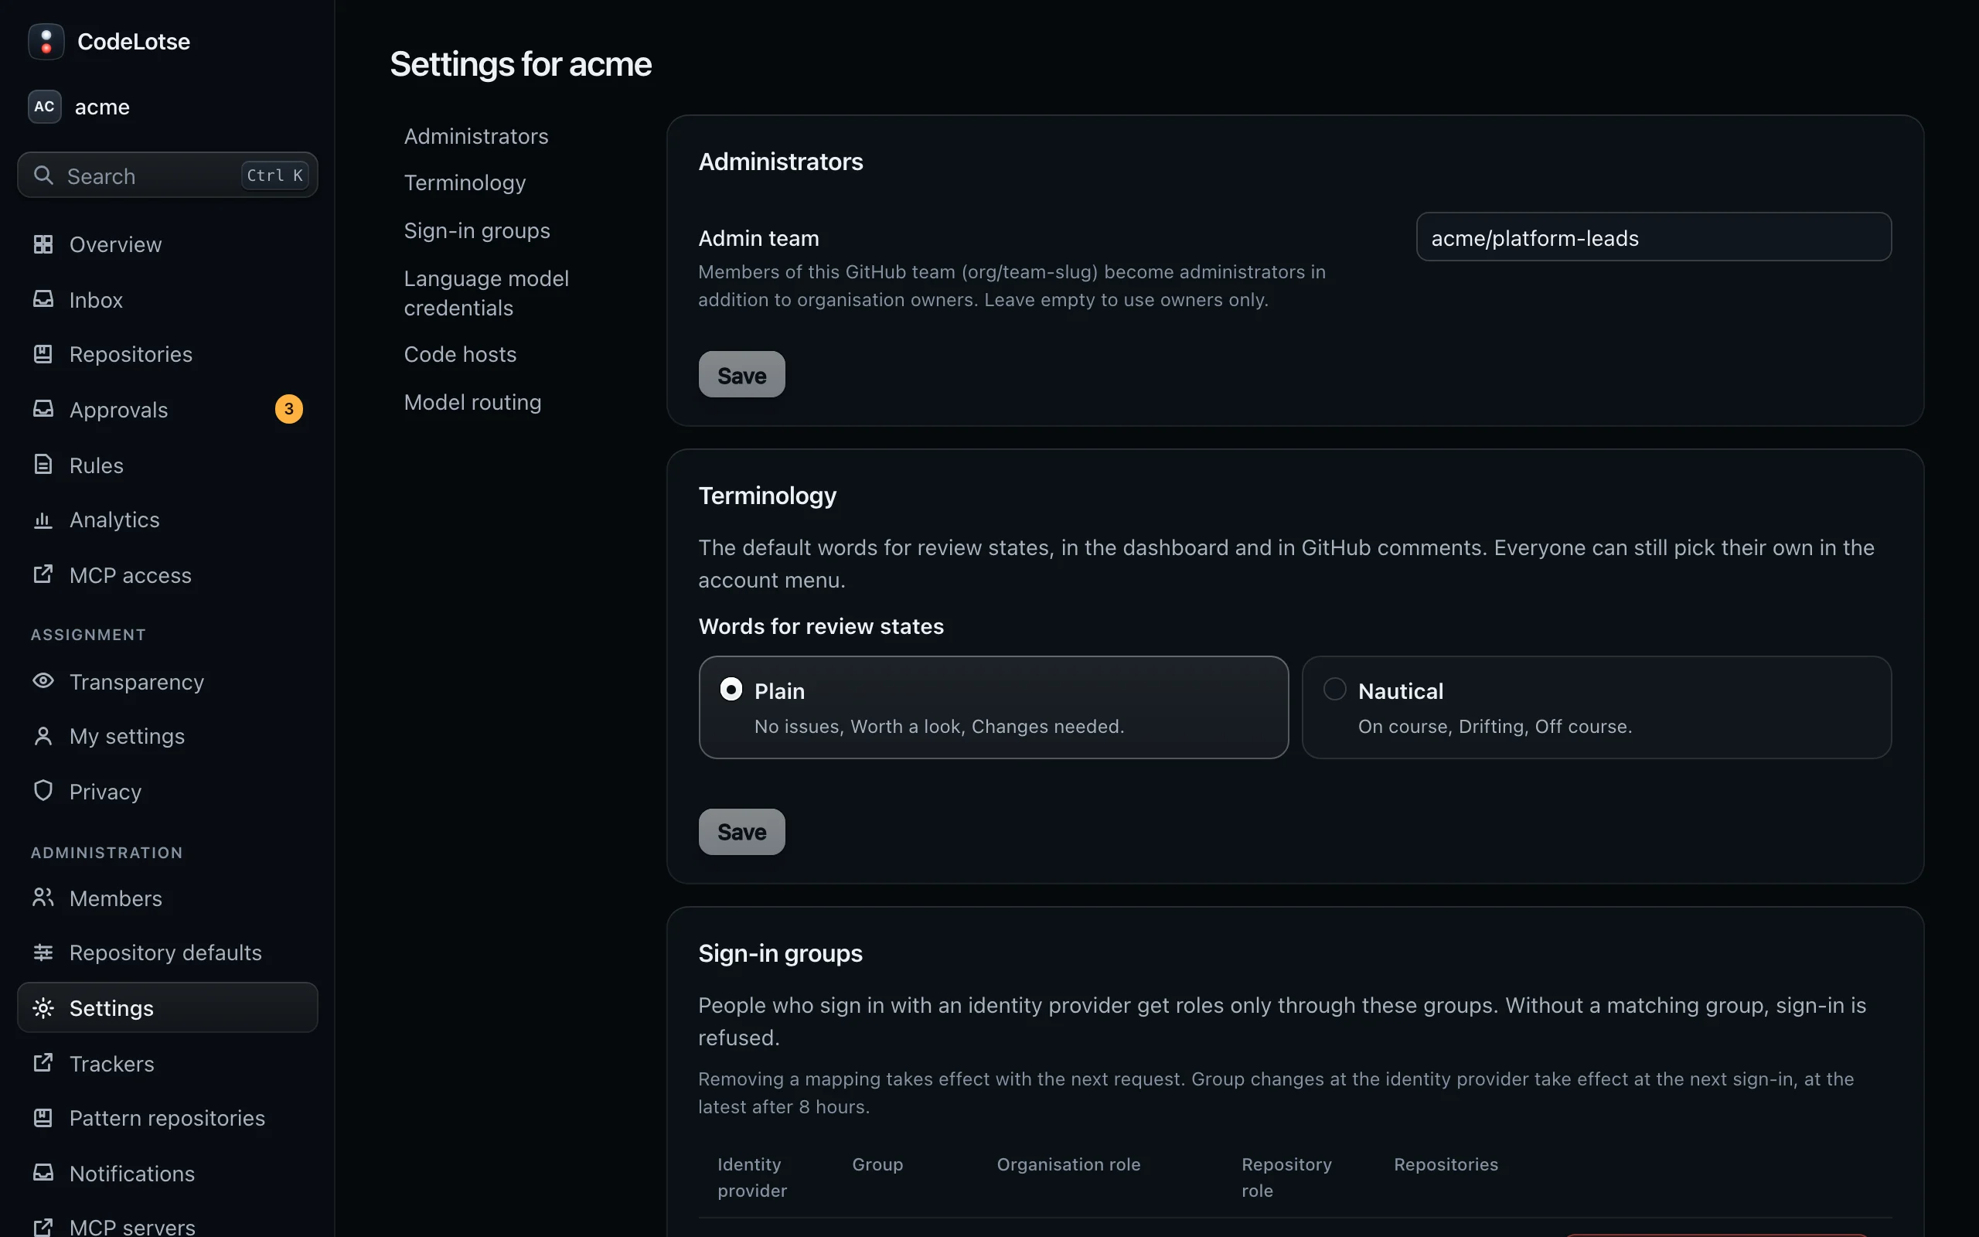Click the search magnifier icon
1979x1237 pixels.
tap(43, 175)
